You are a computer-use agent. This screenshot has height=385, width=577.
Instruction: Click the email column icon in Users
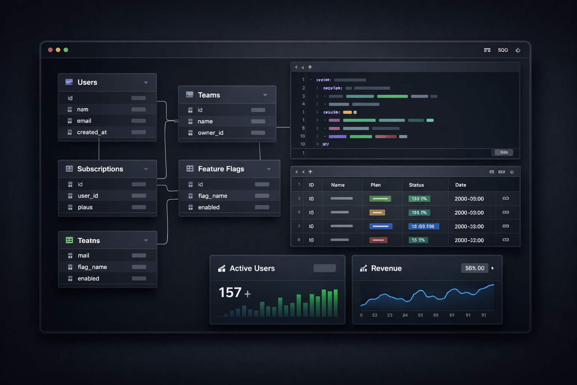pyautogui.click(x=70, y=121)
